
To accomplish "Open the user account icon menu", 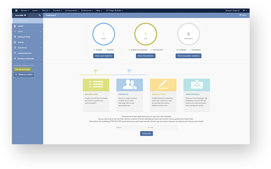I will coord(245,11).
